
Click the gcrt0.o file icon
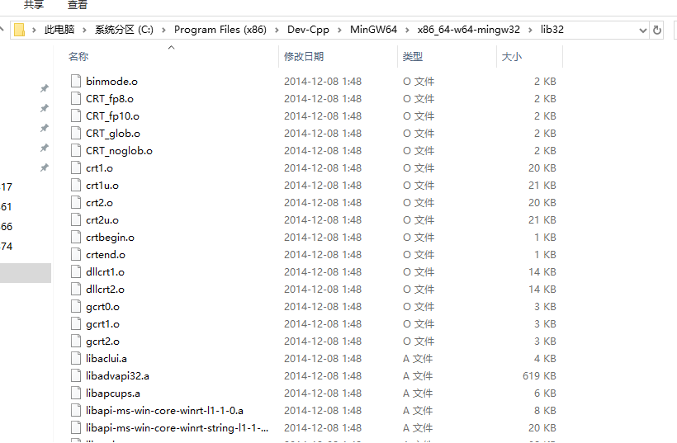point(75,307)
